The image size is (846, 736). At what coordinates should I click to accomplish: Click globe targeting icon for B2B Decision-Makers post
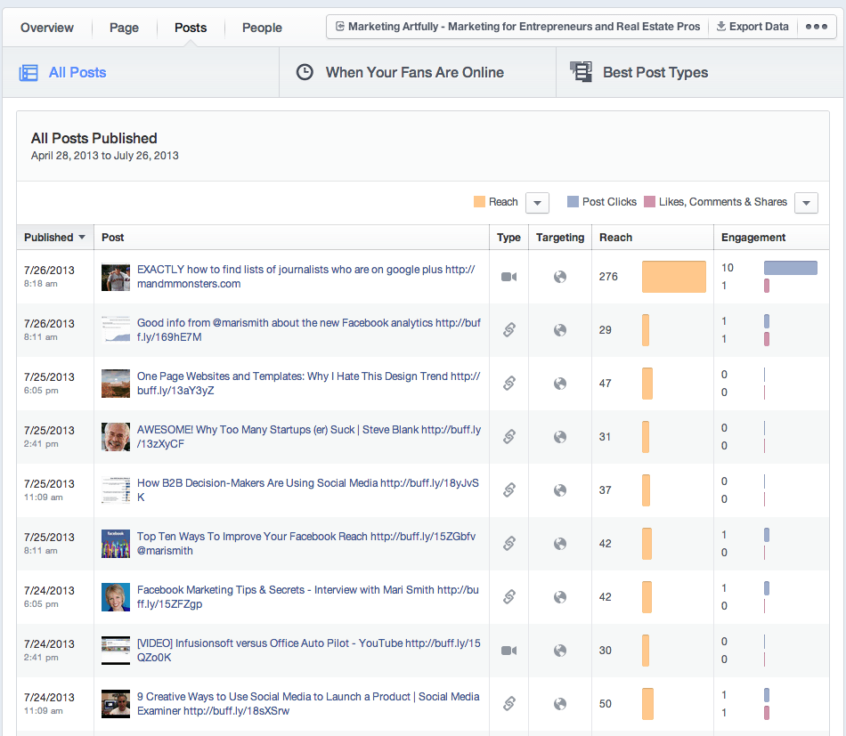pos(560,490)
